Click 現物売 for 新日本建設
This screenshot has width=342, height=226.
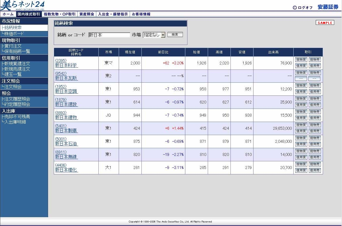coord(315,99)
